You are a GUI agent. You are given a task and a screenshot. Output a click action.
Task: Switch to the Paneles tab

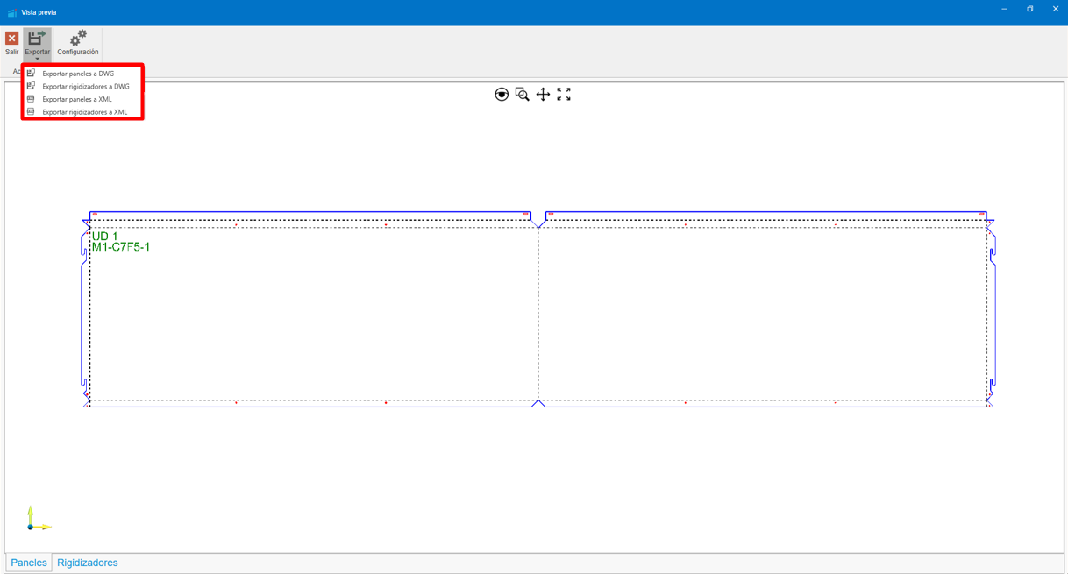click(29, 563)
